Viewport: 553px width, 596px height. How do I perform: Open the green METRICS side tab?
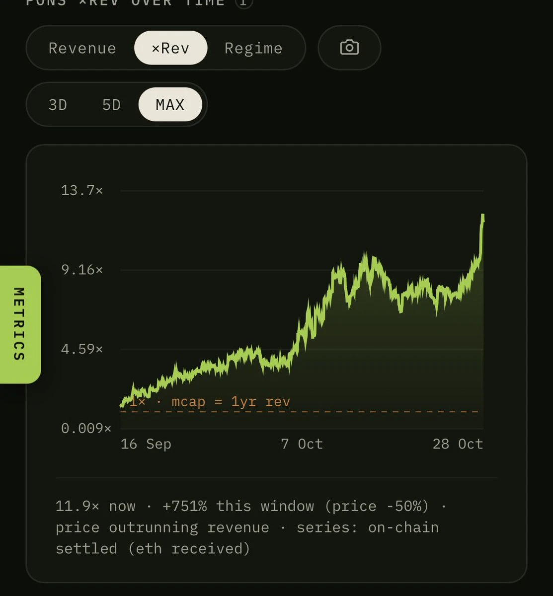point(20,324)
